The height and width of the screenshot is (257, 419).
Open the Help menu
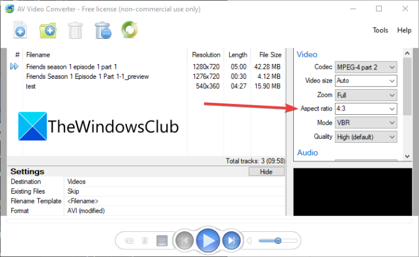click(x=404, y=30)
